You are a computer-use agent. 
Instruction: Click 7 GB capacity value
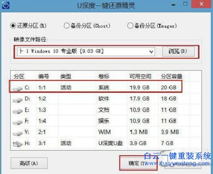(x=167, y=143)
